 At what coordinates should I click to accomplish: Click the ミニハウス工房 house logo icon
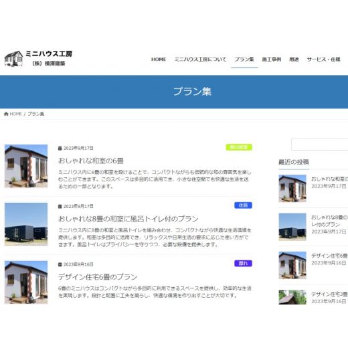pyautogui.click(x=13, y=59)
